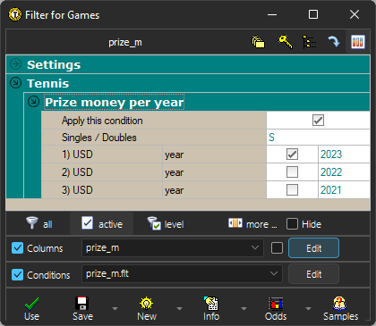Click the yellow key icon
The height and width of the screenshot is (326, 376).
coord(286,42)
